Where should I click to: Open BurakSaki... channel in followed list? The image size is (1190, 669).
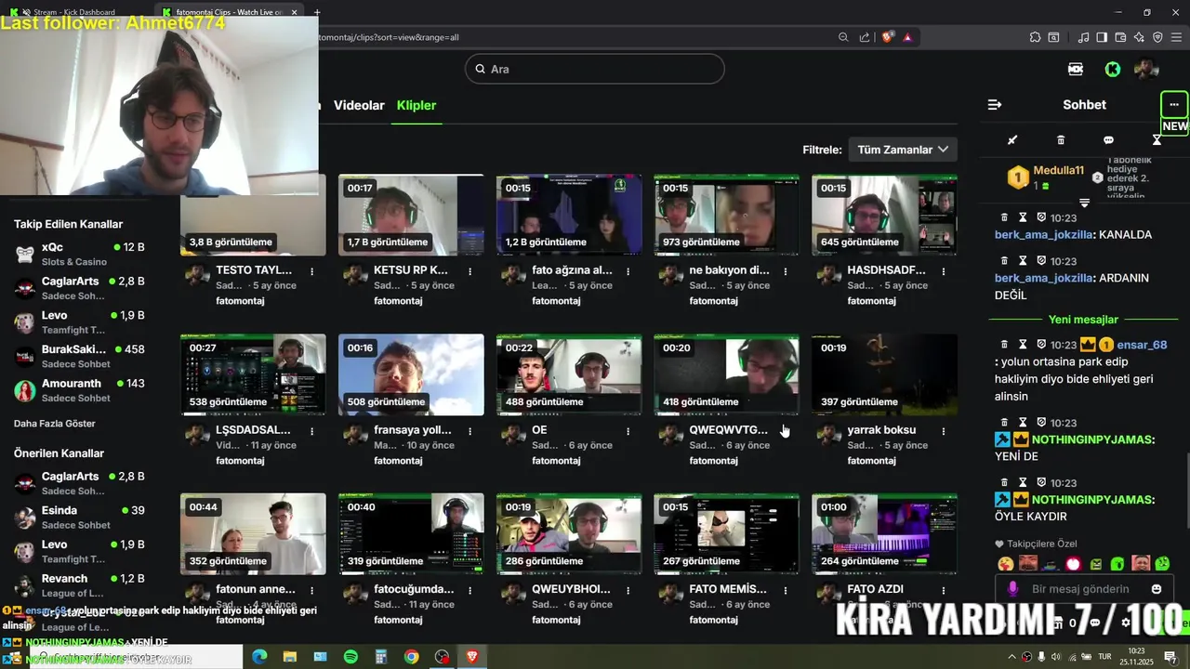[x=80, y=356]
